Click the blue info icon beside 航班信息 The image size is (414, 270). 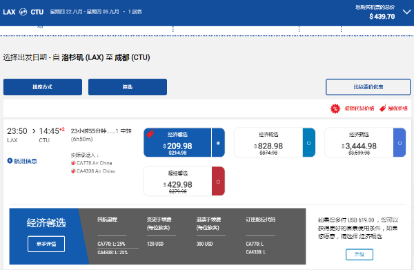point(10,160)
